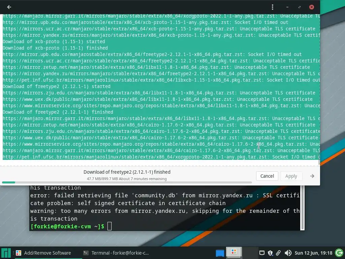This screenshot has height=259, width=345.
Task: Click the pet.inf.ufsc.br libxcb timeout line
Action: [161, 80]
